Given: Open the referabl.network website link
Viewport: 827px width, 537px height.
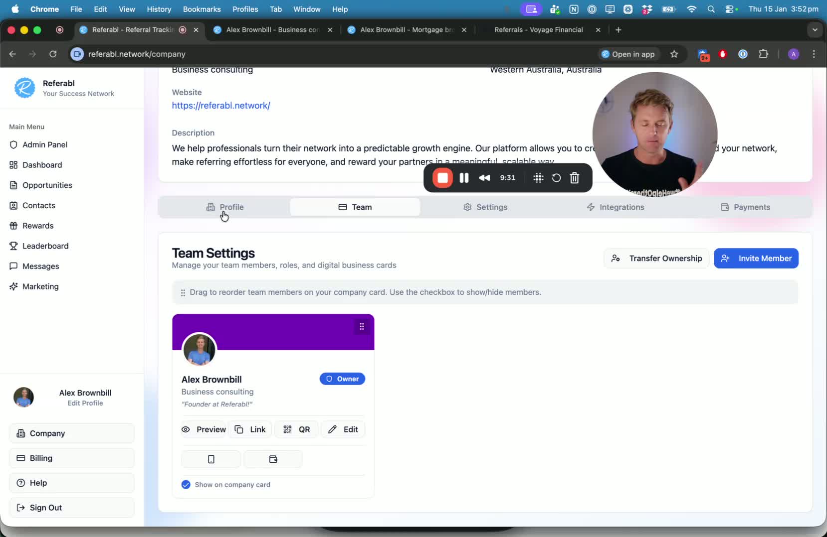Looking at the screenshot, I should coord(221,106).
